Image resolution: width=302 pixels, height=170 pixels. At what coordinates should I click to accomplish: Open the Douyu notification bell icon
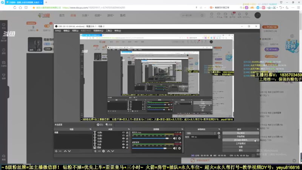239,14
